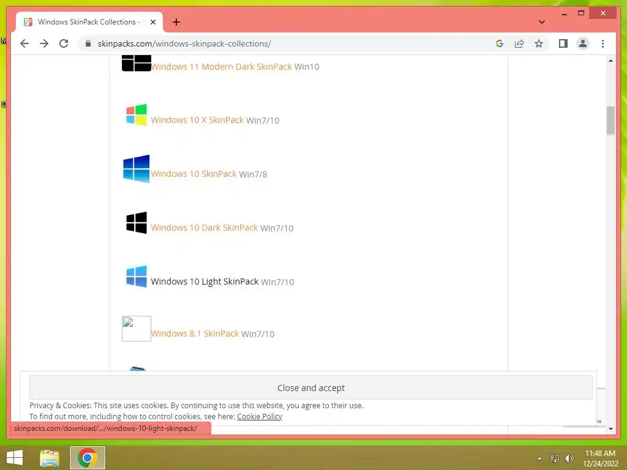The height and width of the screenshot is (470, 627).
Task: Open File Explorer from taskbar
Action: click(x=50, y=458)
